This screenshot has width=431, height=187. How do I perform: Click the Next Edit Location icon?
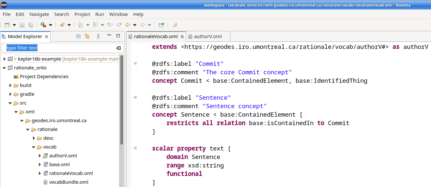coord(119,25)
